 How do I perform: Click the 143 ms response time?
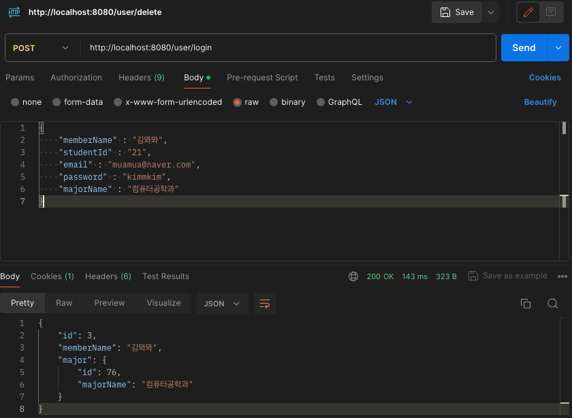[415, 276]
